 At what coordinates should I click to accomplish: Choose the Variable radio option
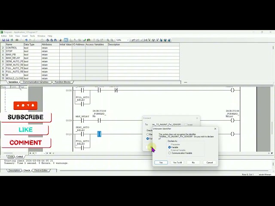click(169, 147)
